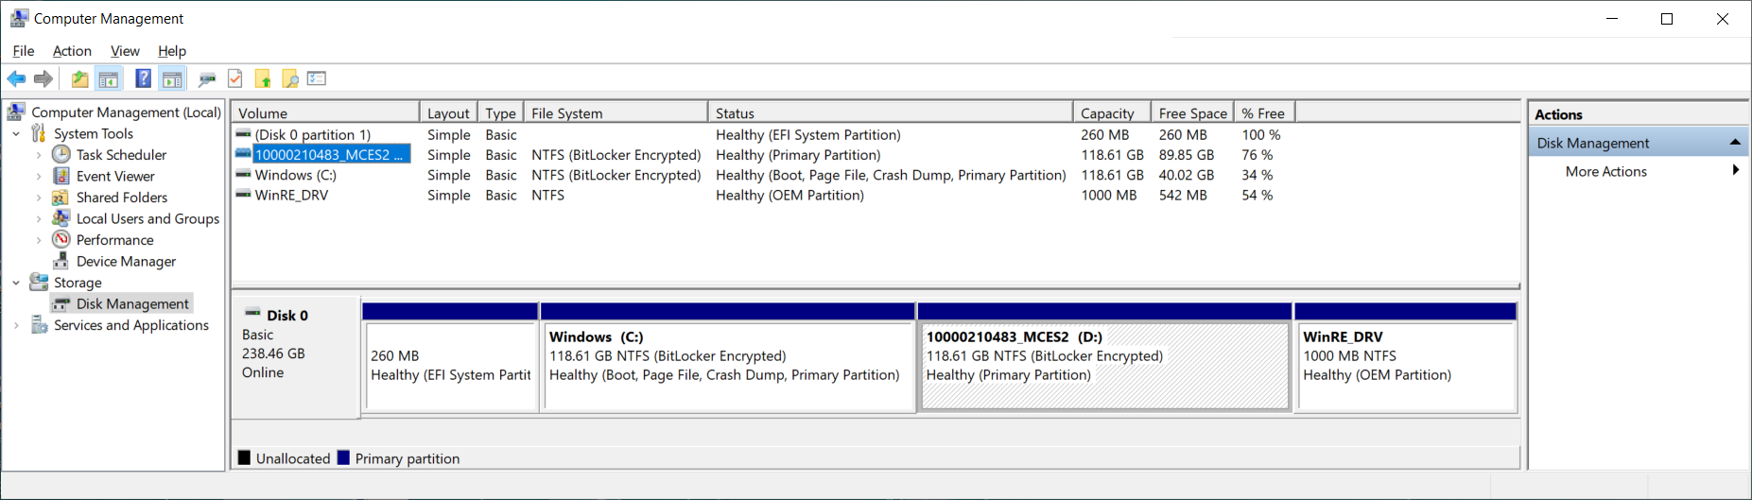1752x500 pixels.
Task: Toggle the Show/Hide Action Pane button
Action: coord(172,78)
